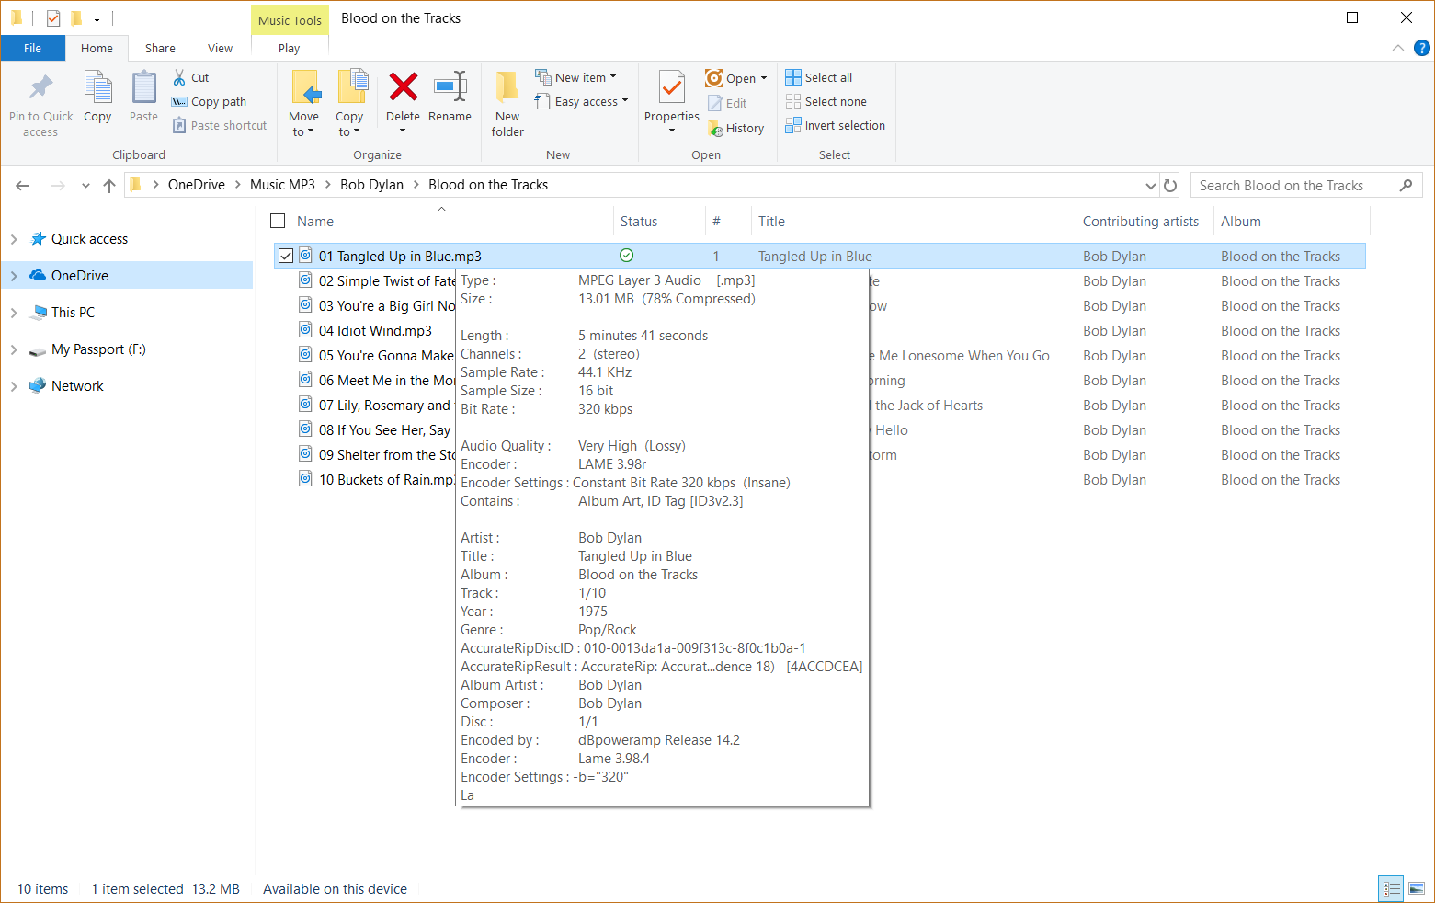Image resolution: width=1435 pixels, height=903 pixels.
Task: Click Pin to Quick access icon
Action: (40, 88)
